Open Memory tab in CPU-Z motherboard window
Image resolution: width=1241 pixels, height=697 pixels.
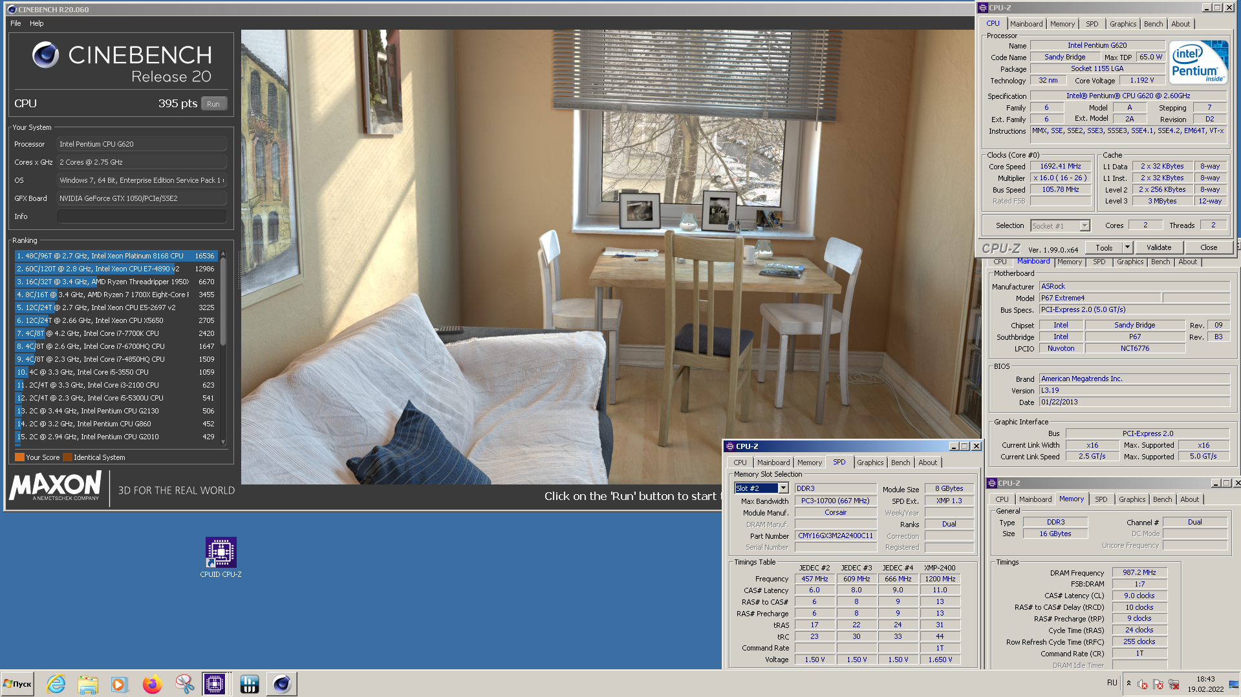(x=1070, y=262)
